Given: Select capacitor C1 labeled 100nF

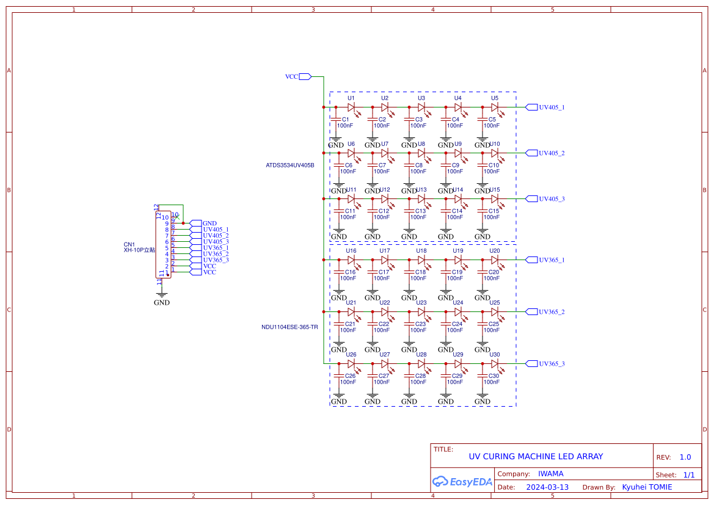Looking at the screenshot, I should click(335, 119).
